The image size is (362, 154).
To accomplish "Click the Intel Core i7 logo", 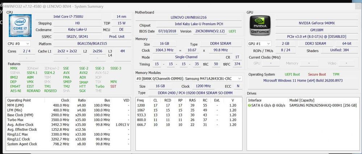I will pyautogui.click(x=20, y=26).
